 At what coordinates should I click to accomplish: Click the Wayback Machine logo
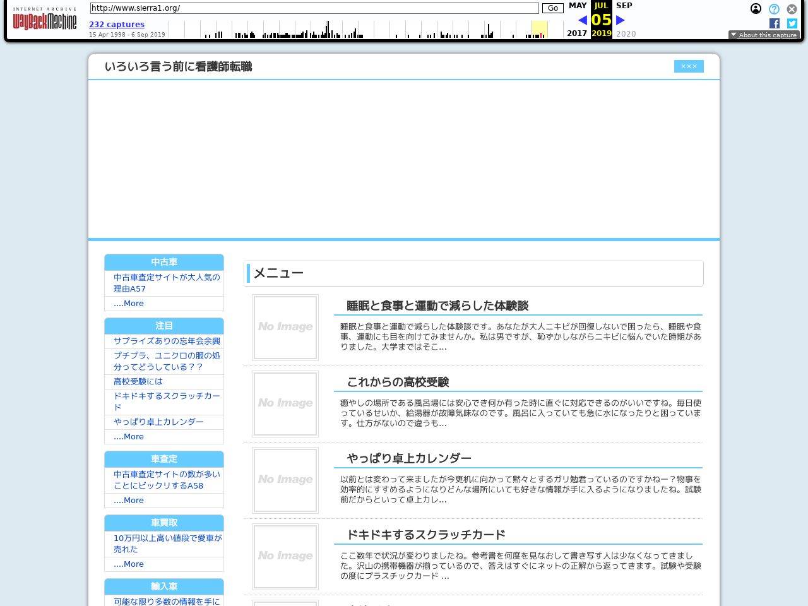click(44, 20)
